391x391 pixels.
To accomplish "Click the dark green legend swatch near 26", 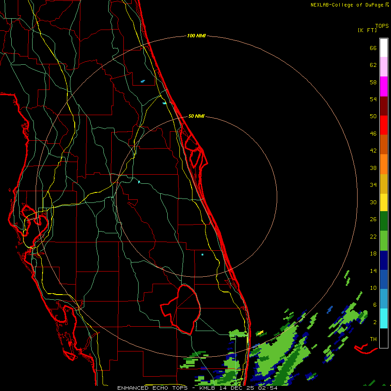I will click(384, 221).
